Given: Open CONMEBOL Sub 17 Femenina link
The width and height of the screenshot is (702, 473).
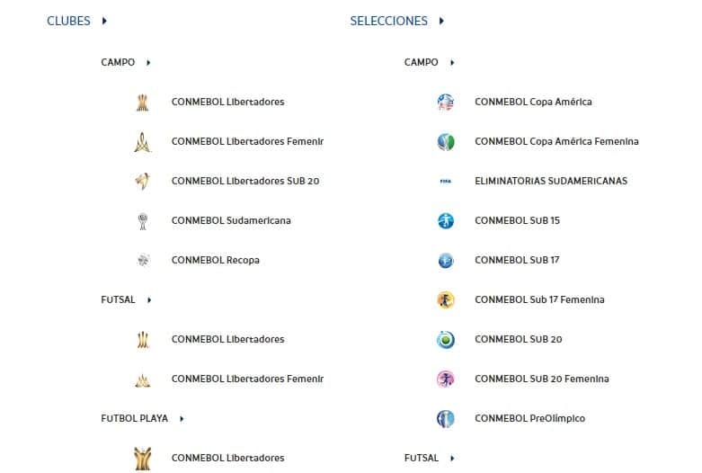Looking at the screenshot, I should pyautogui.click(x=539, y=299).
